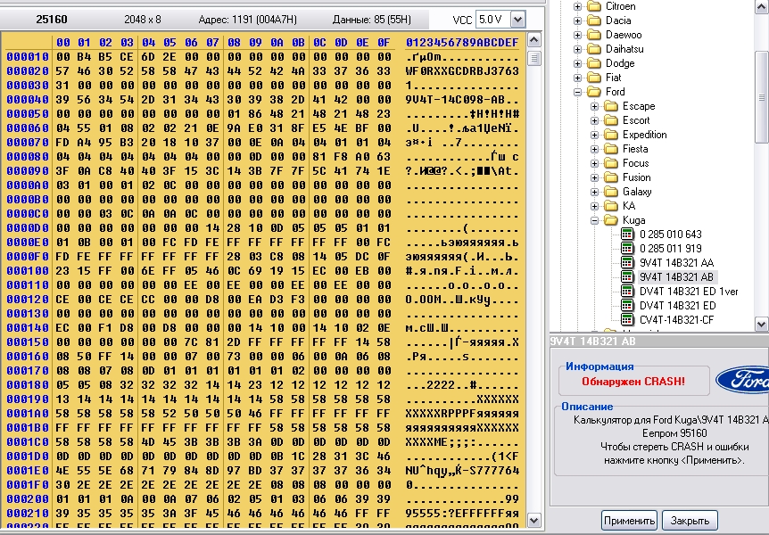Click the hex row address 000040
769x535 pixels.
point(28,100)
